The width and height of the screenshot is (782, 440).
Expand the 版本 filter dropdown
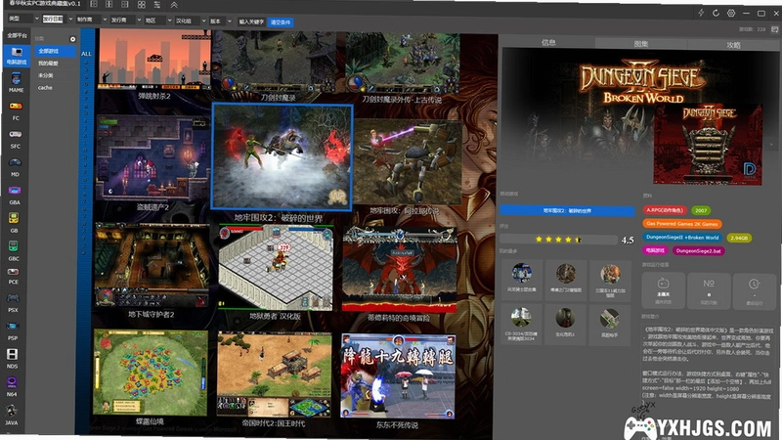coord(221,21)
